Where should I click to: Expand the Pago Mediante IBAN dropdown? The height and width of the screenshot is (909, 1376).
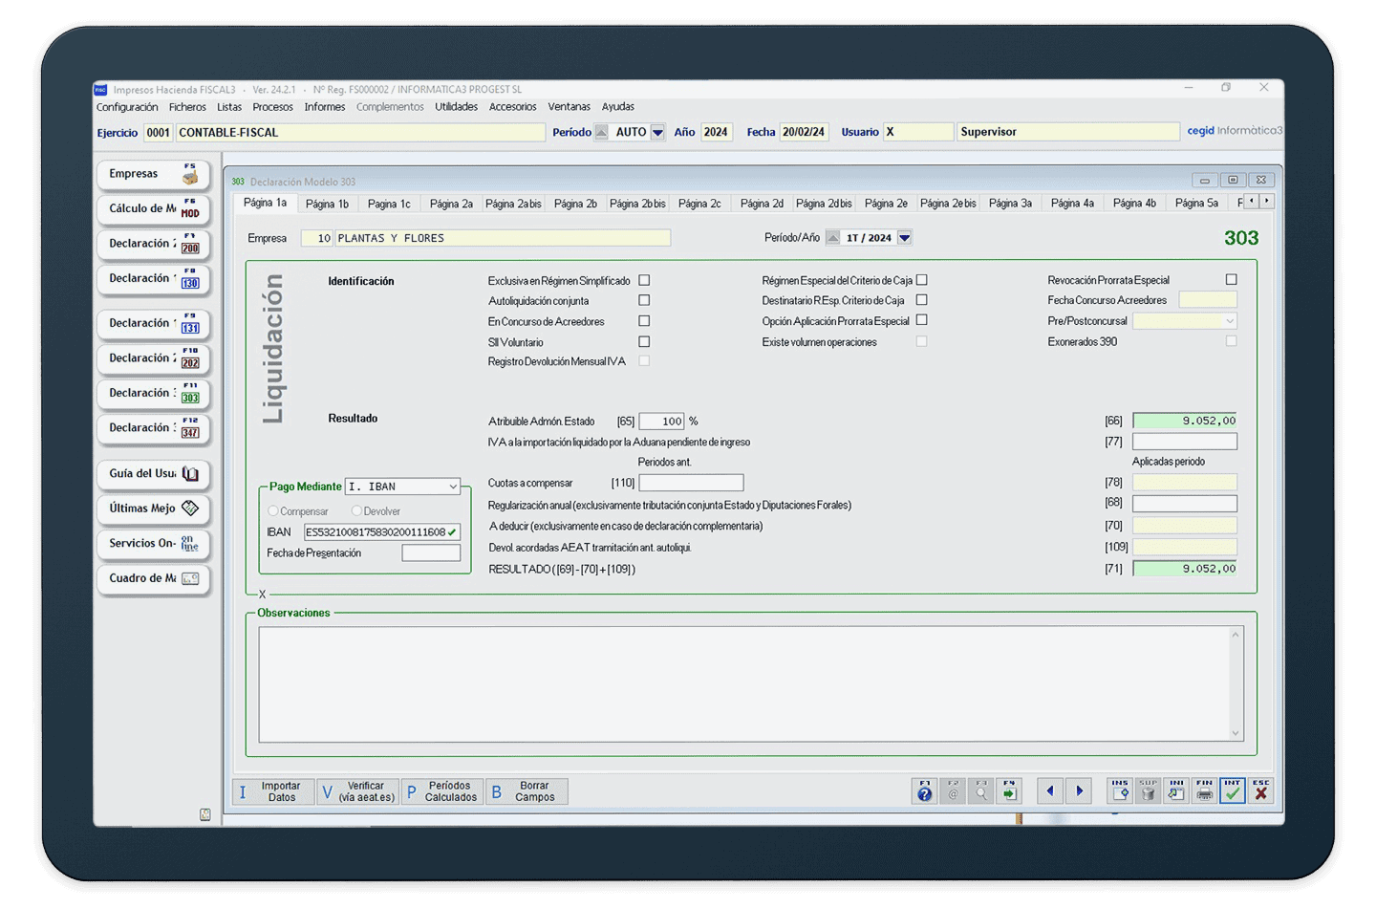pos(453,487)
